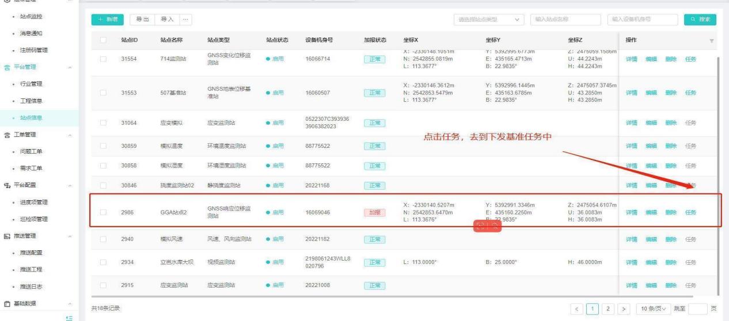
Task: Click the station name search input
Action: coord(565,20)
